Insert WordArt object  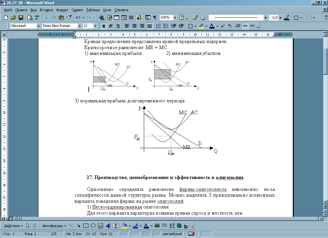108,225
